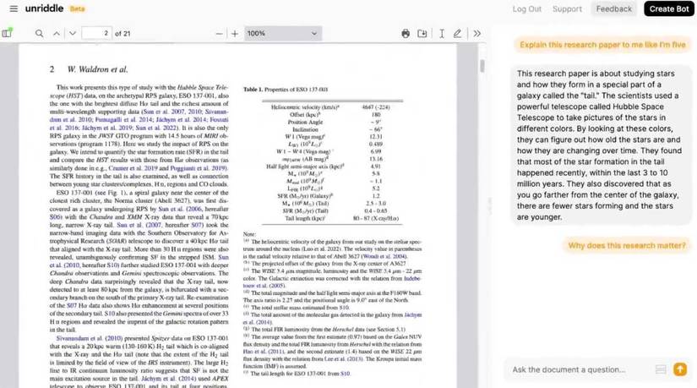Click the Feedback button

(614, 9)
